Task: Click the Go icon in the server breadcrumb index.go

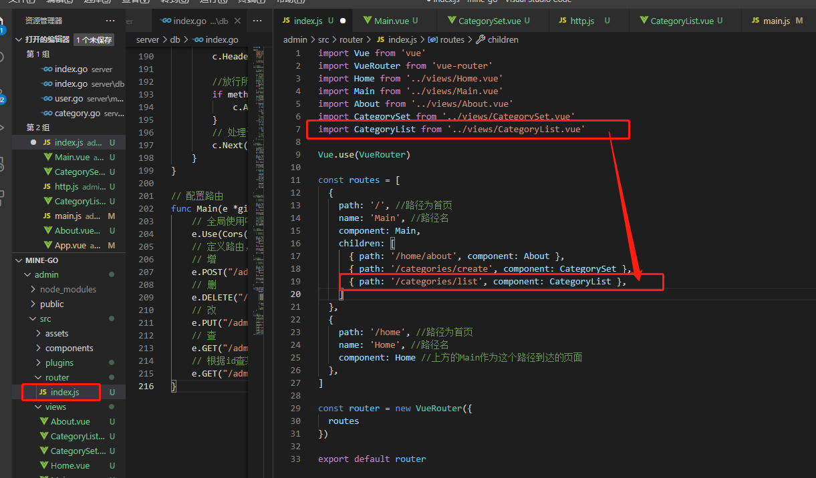Action: 198,40
